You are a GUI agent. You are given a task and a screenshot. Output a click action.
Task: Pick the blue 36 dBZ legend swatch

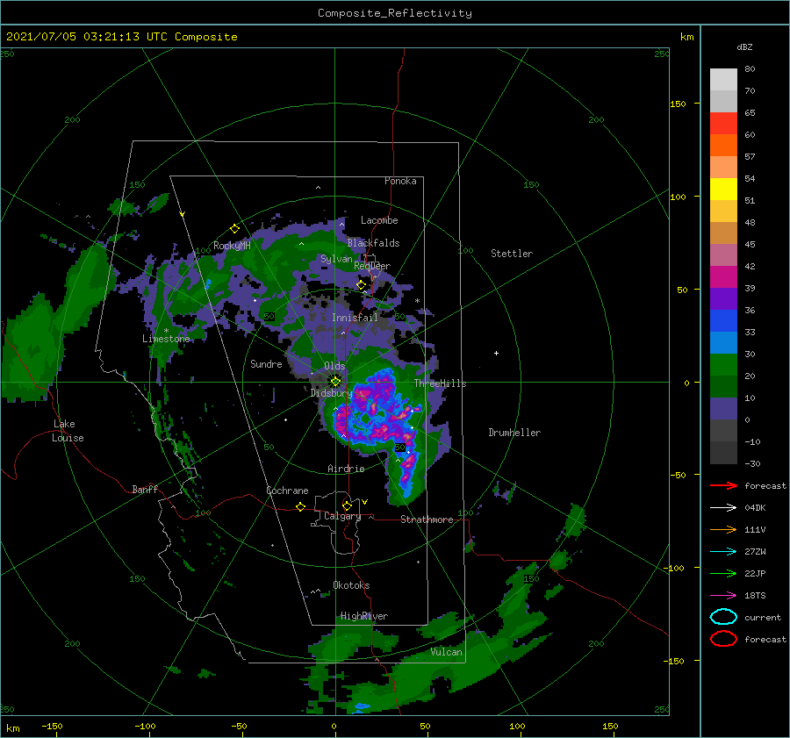coord(723,320)
